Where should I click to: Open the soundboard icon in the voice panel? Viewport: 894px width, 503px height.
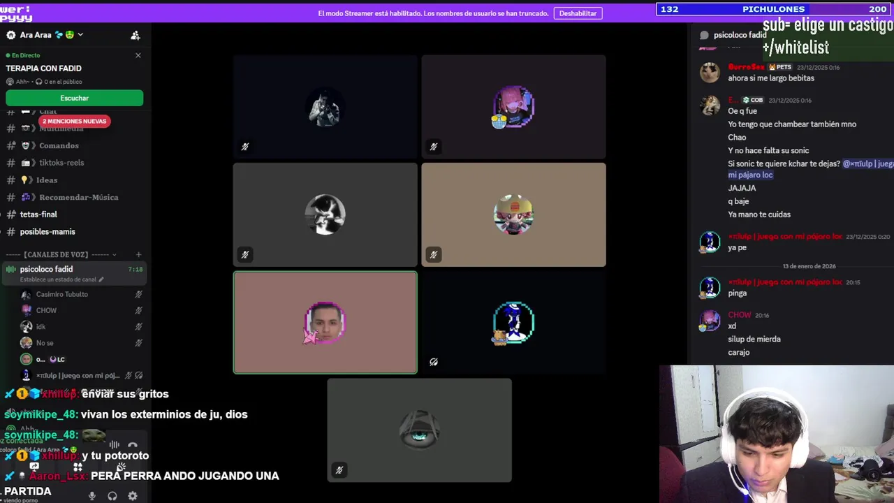[122, 467]
